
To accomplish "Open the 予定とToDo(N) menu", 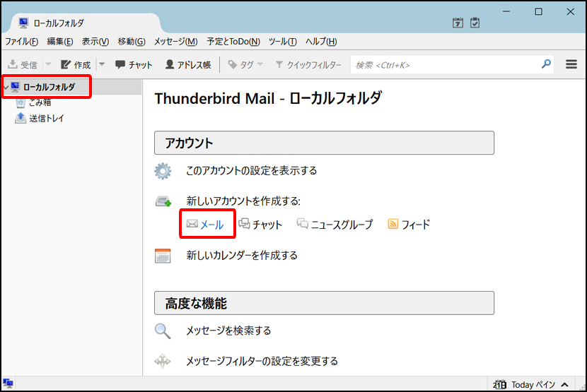I will point(233,42).
